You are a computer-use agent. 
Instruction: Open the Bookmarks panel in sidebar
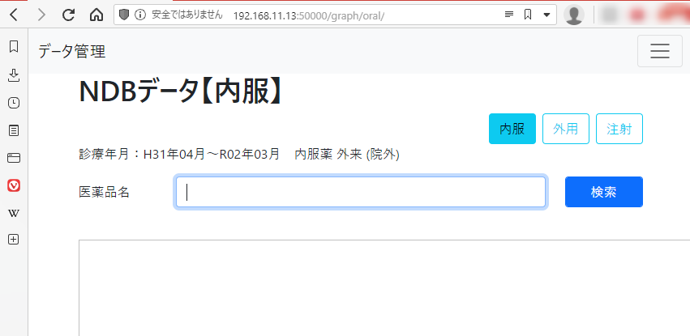click(13, 47)
